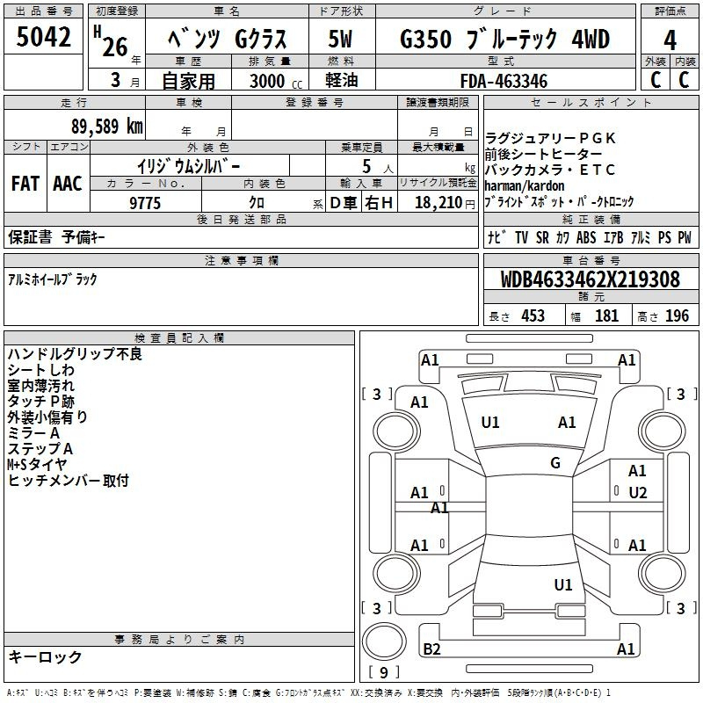This screenshot has height=703, width=703.
Task: Click the lot number 5042
Action: [x=44, y=40]
